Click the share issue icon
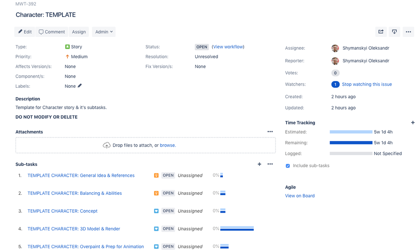This screenshot has height=252, width=418. click(381, 32)
